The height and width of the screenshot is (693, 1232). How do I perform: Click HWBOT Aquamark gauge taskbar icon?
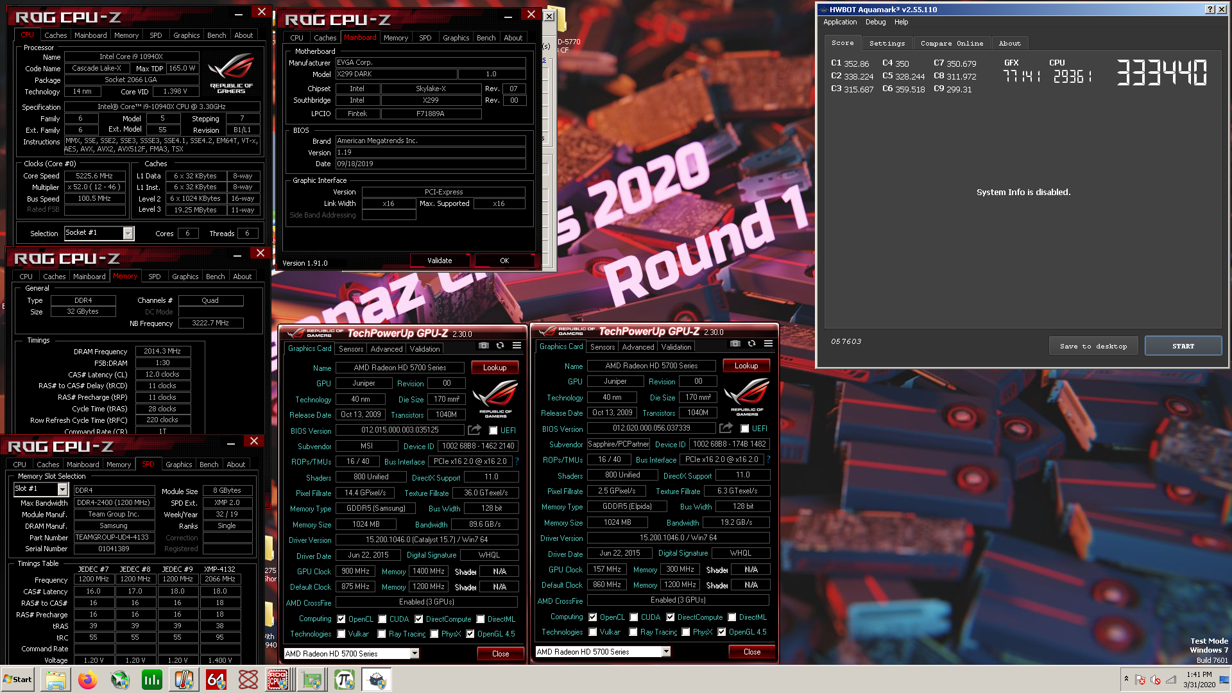tap(377, 680)
